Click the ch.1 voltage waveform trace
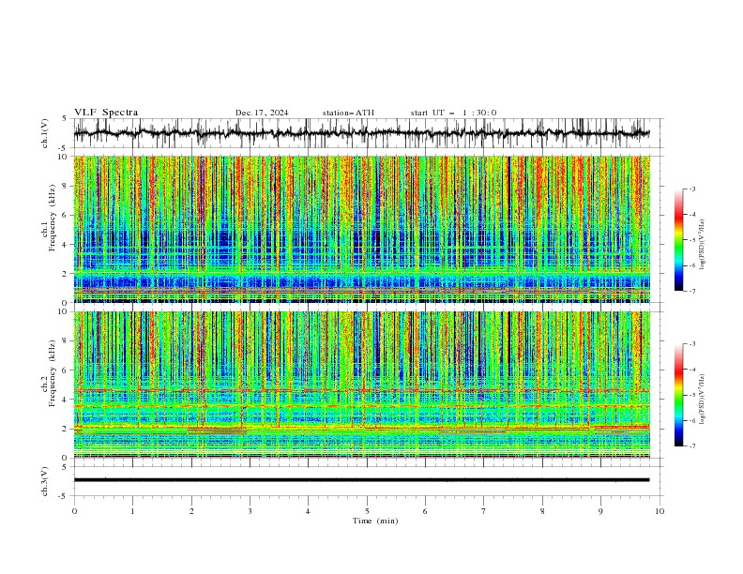The width and height of the screenshot is (743, 574). (361, 133)
